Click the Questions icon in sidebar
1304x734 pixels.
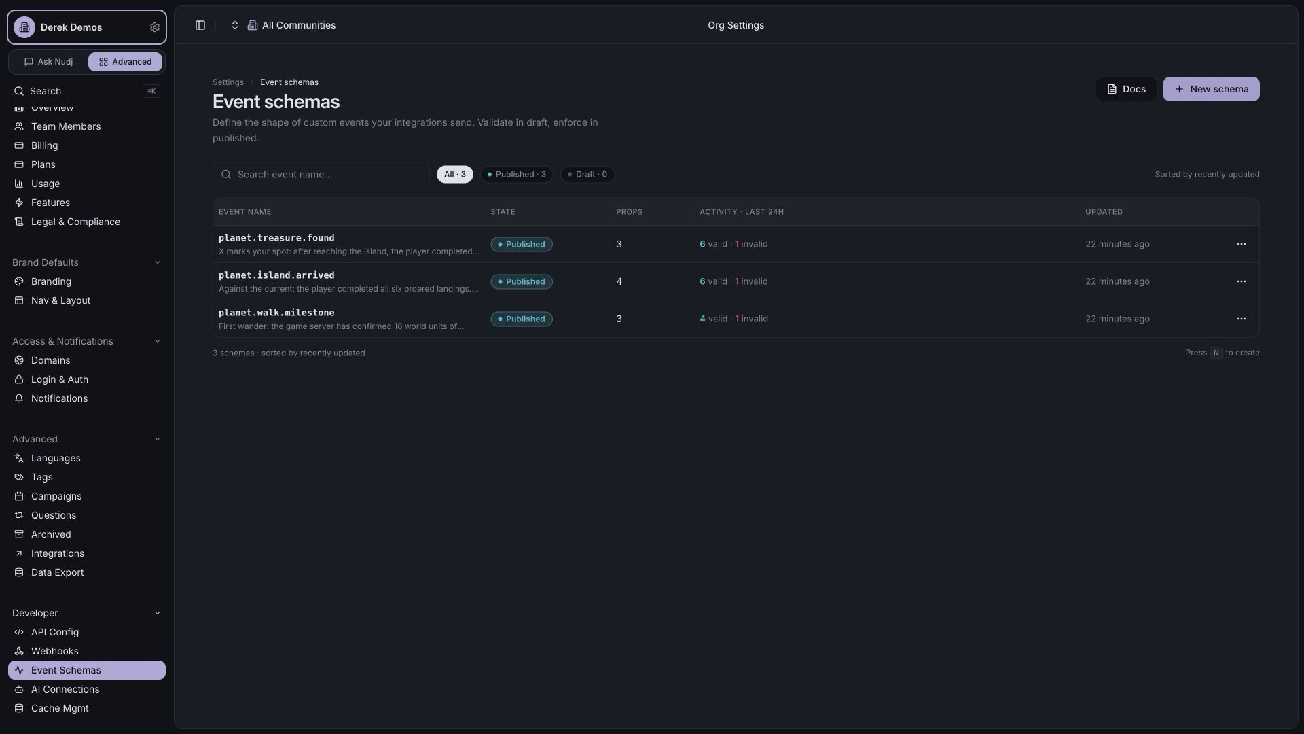[19, 515]
